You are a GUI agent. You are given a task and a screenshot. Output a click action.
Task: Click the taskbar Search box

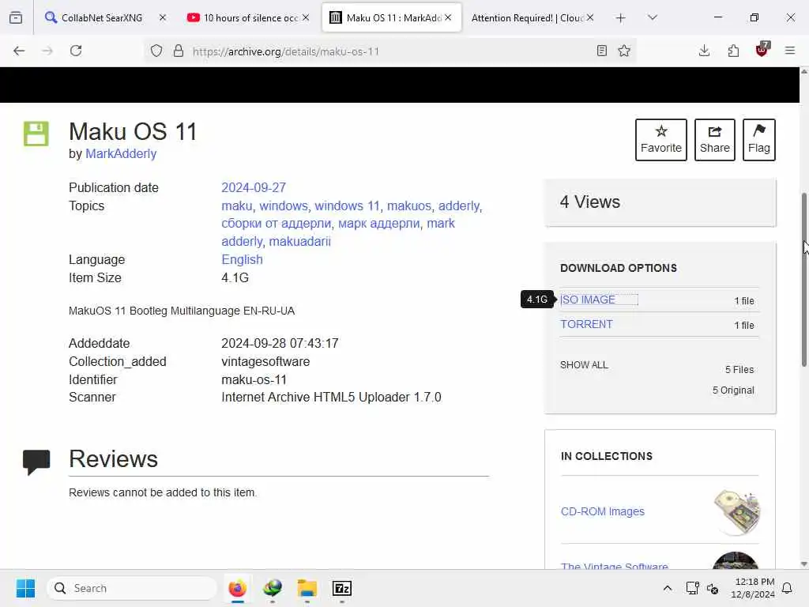[132, 588]
